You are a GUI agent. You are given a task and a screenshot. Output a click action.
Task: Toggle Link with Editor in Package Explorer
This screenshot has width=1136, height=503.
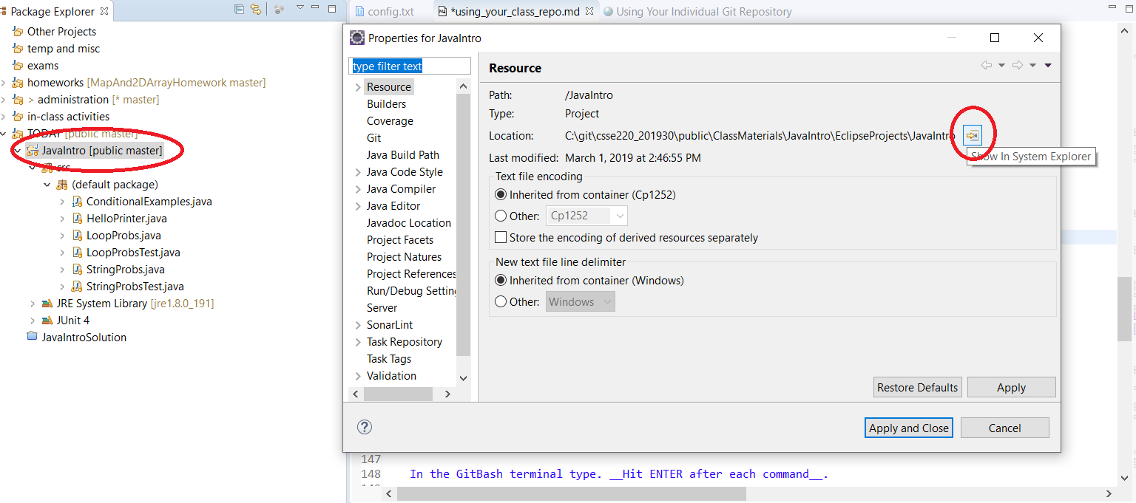point(256,10)
